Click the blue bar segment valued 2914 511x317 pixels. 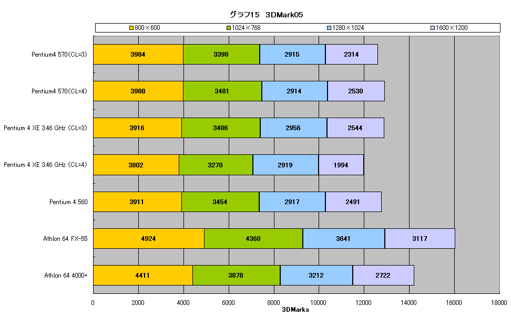pos(294,91)
